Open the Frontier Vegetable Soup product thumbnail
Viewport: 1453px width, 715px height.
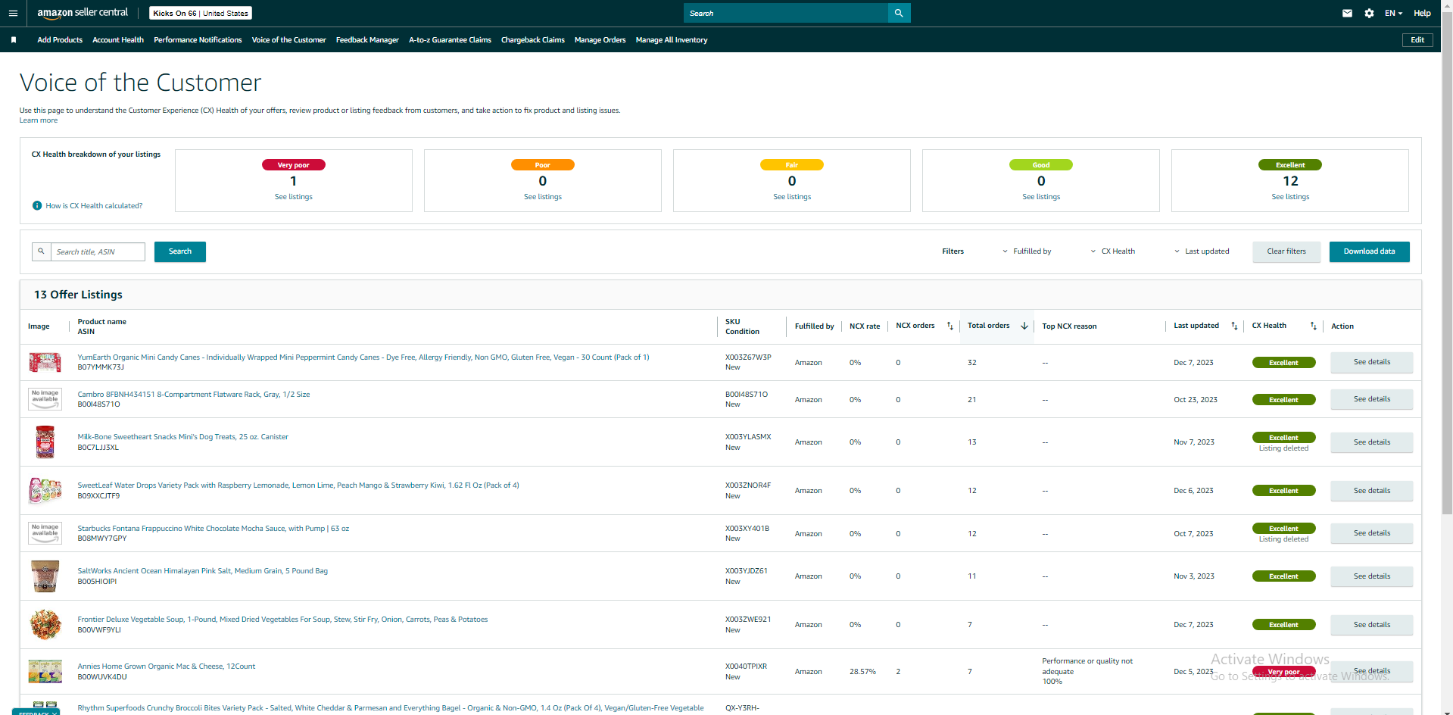point(45,625)
